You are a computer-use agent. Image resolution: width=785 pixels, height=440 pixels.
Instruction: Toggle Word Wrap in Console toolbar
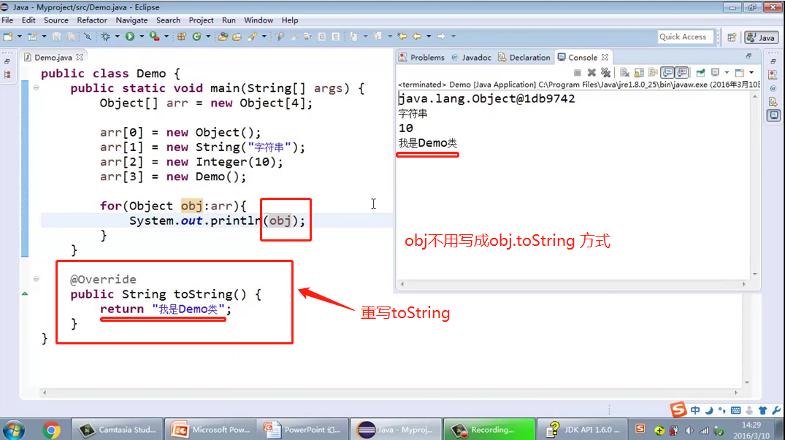(653, 72)
